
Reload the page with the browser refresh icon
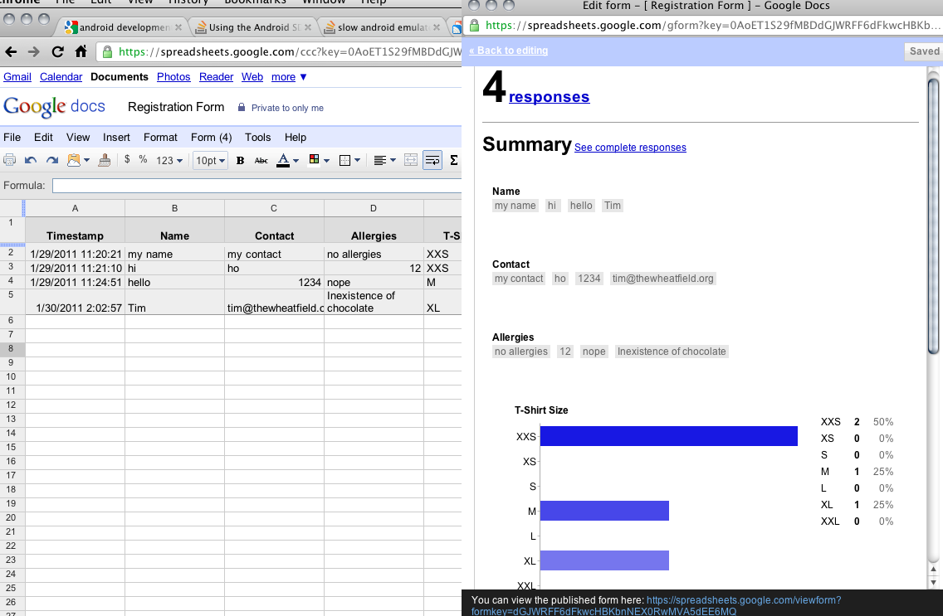(57, 51)
